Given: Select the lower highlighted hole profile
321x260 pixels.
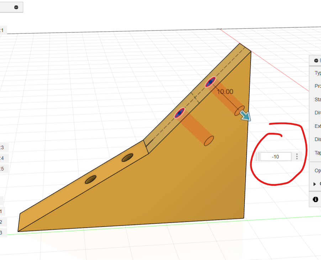Looking at the screenshot, I should point(179,113).
